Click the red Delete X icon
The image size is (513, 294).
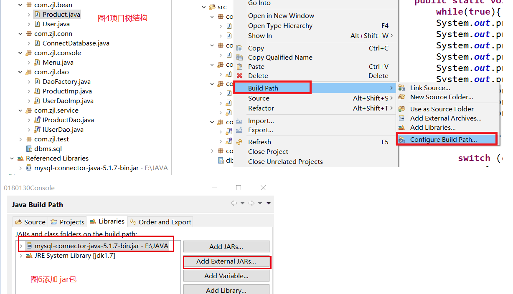(240, 76)
